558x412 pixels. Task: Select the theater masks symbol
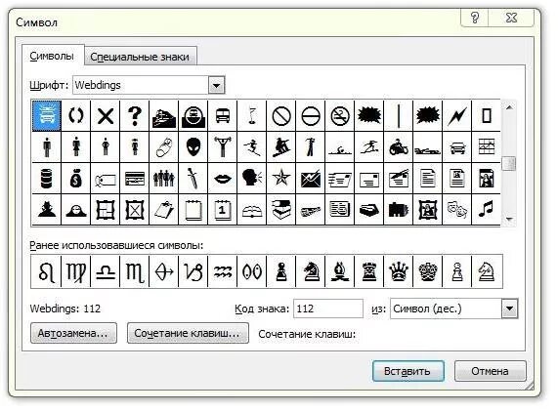pos(457,209)
